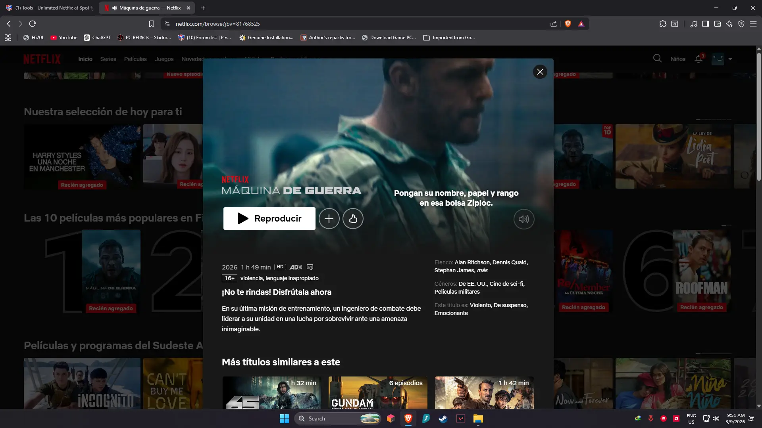Screen dimensions: 762x428
Task: Open File Explorer from taskbar
Action: [x=478, y=418]
